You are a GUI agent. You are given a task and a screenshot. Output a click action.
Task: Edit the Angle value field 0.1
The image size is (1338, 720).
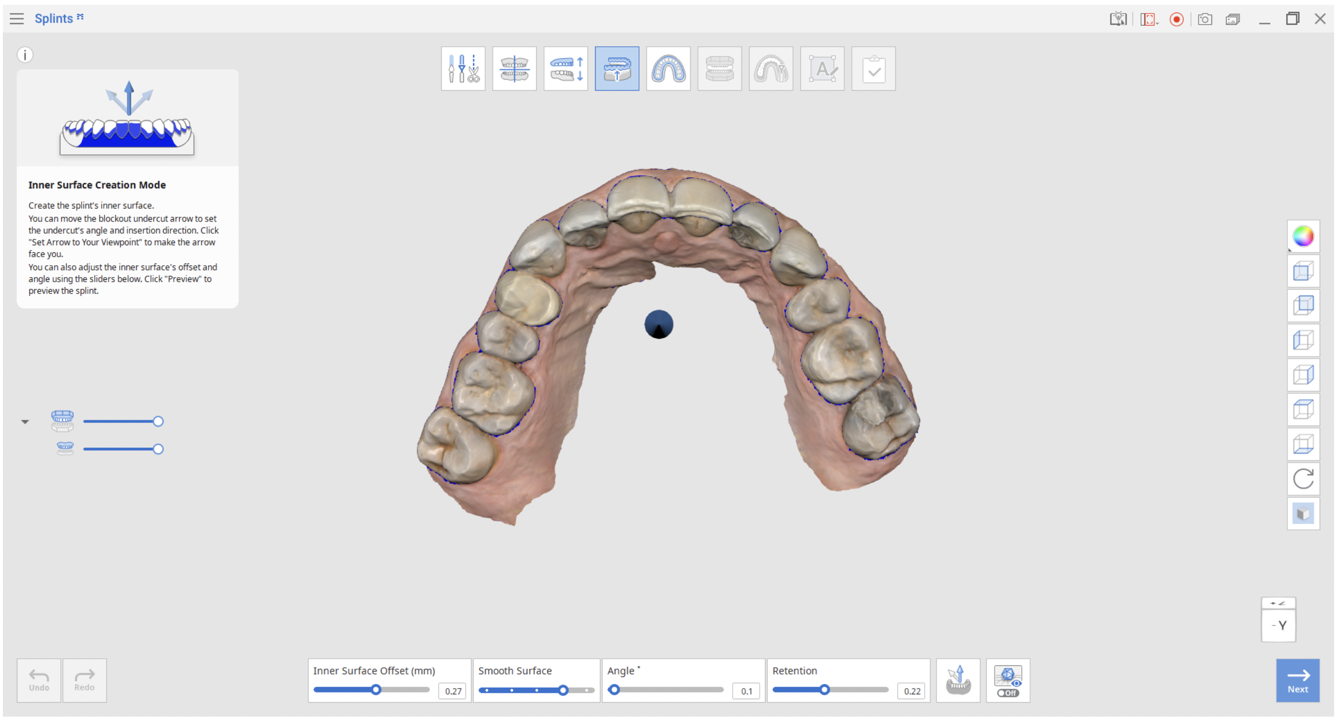(x=746, y=691)
